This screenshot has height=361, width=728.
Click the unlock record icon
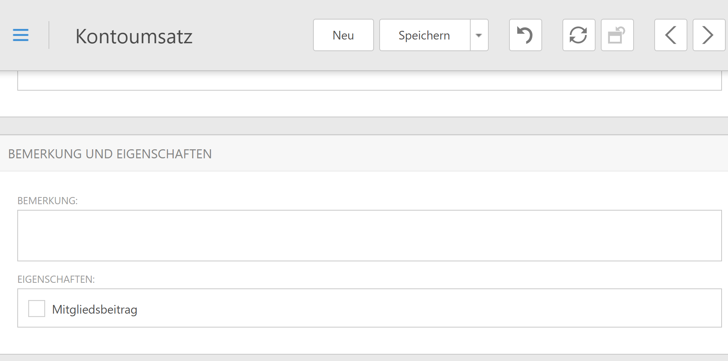(x=617, y=35)
